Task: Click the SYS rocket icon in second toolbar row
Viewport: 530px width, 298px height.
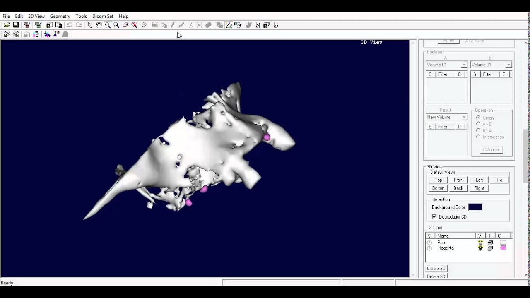Action: tap(56, 34)
